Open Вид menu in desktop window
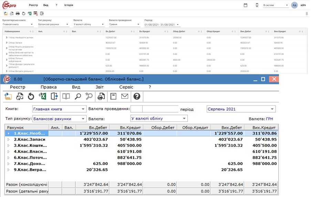 tap(76, 87)
